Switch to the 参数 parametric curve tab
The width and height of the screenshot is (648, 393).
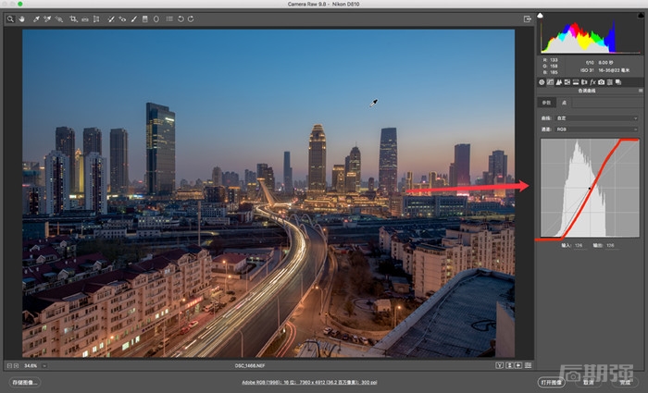coord(546,103)
